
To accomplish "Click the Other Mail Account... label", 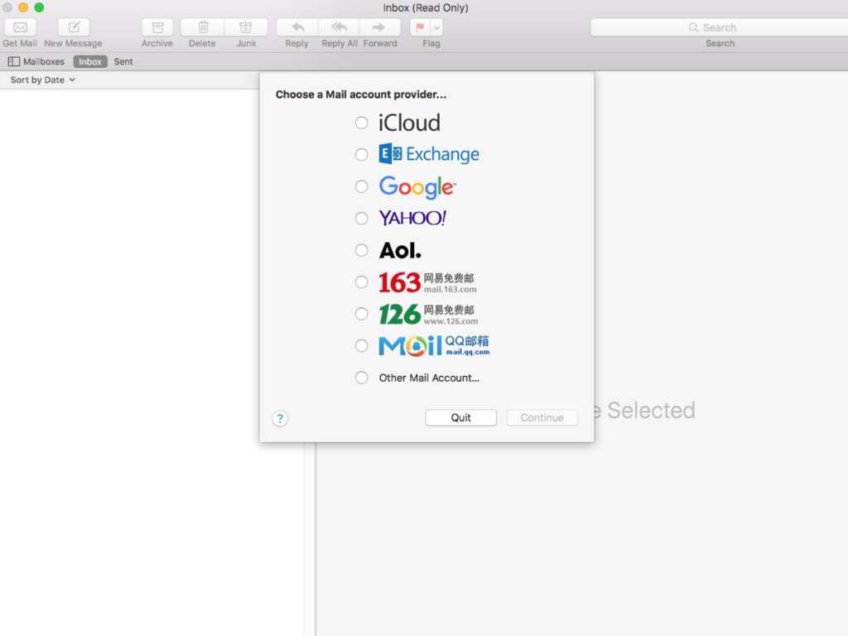I will click(429, 378).
